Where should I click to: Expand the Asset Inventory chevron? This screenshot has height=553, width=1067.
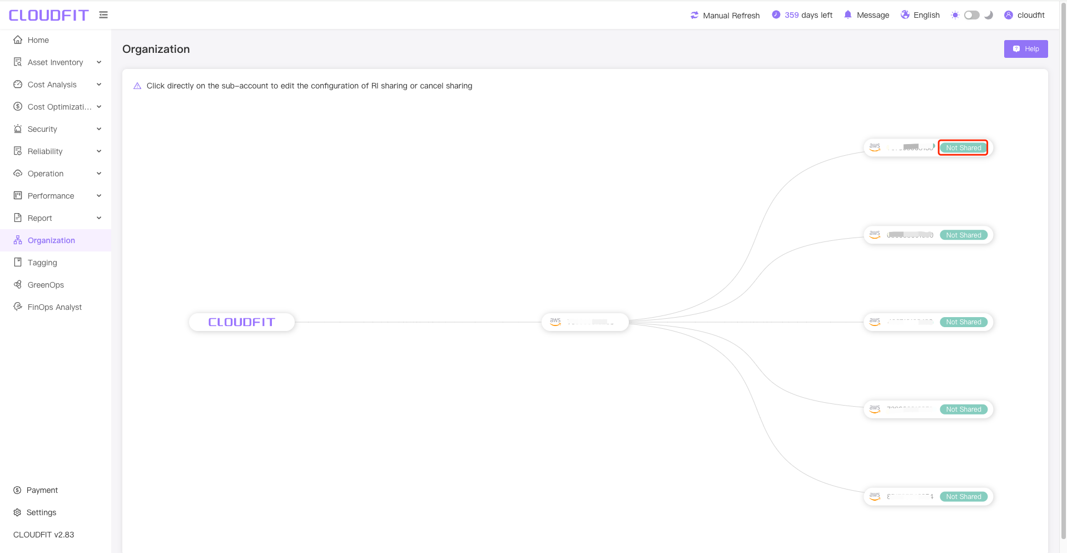[99, 62]
